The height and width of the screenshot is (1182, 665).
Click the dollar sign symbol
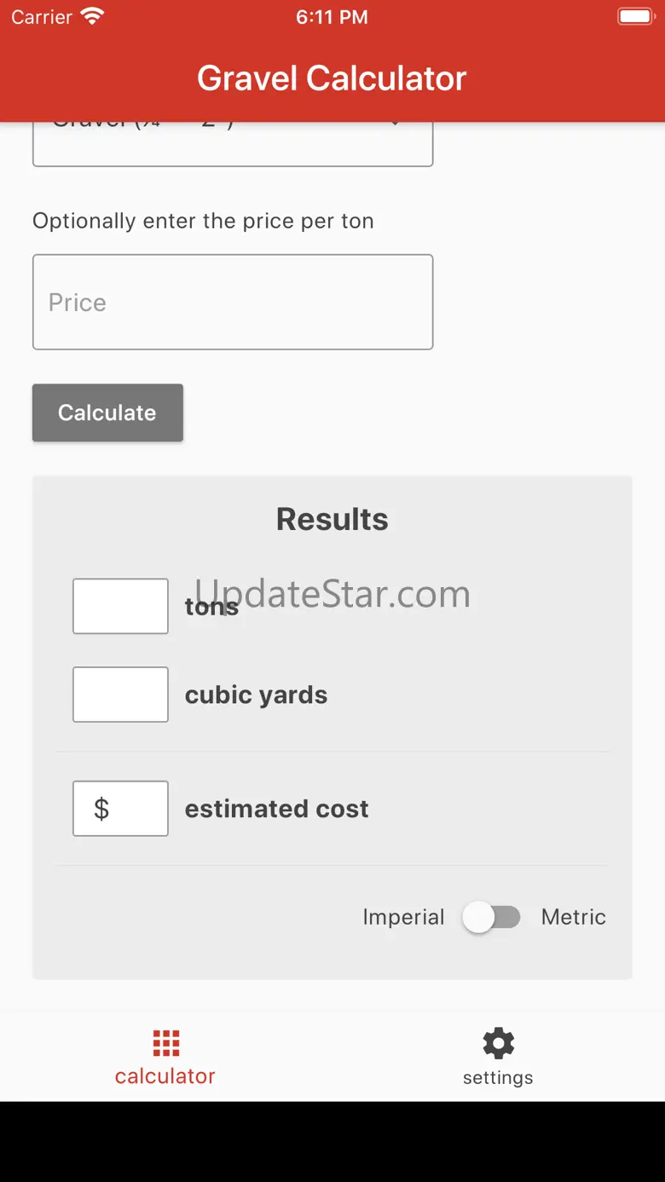click(101, 809)
